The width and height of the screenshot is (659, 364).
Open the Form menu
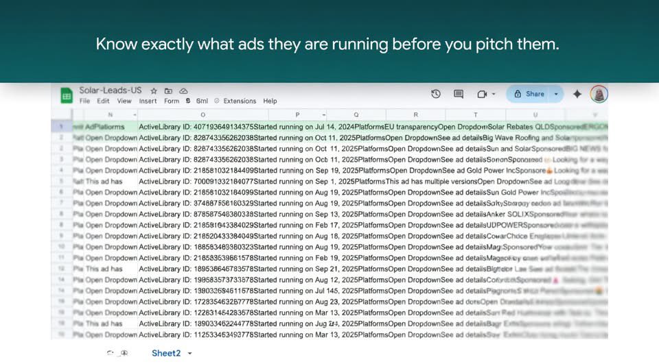click(x=172, y=101)
